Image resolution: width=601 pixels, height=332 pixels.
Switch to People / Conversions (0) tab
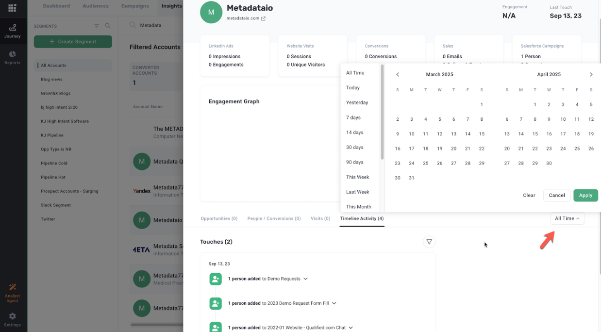point(274,218)
